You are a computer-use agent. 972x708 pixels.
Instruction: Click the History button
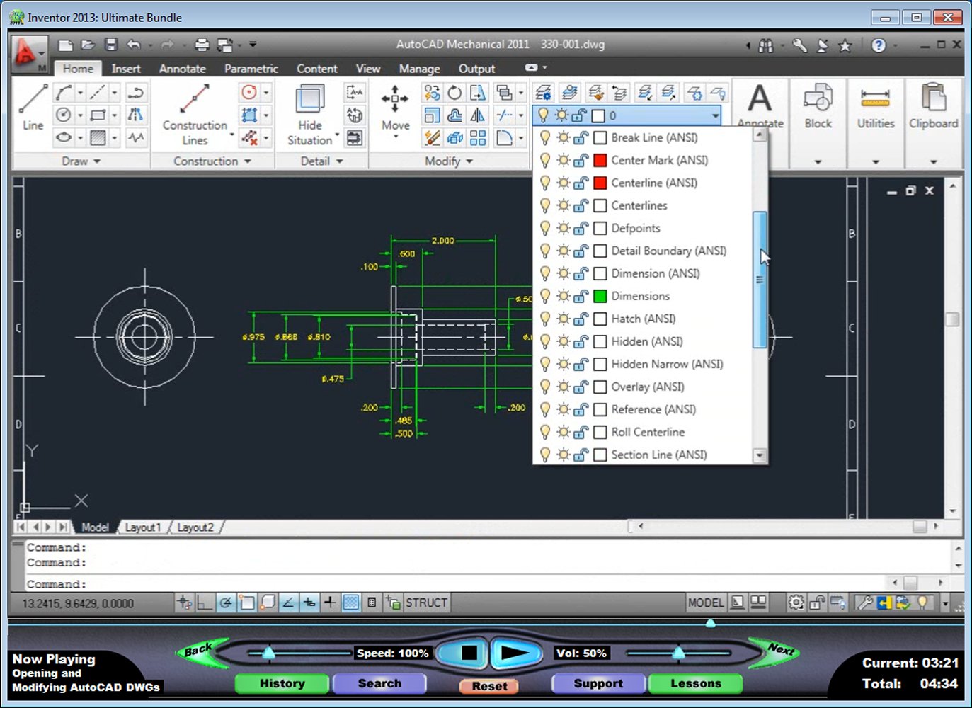282,683
